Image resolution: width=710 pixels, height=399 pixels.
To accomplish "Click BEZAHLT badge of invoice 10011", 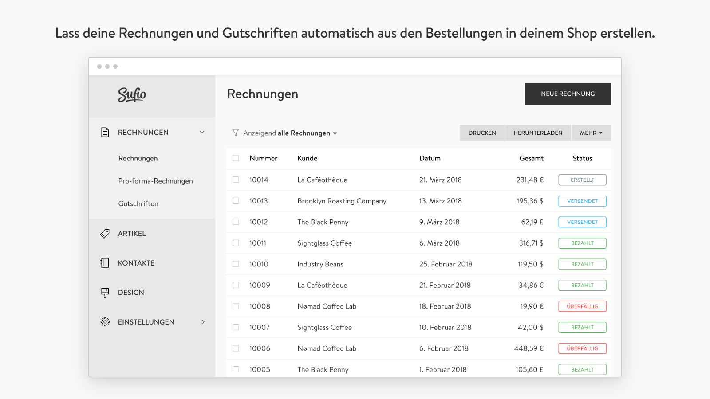I will [x=582, y=243].
